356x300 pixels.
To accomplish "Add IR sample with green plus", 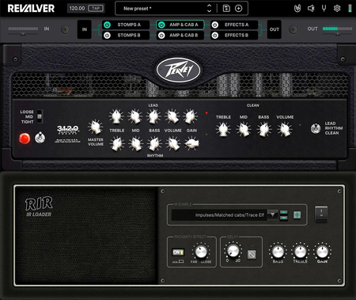I will pyautogui.click(x=297, y=215).
